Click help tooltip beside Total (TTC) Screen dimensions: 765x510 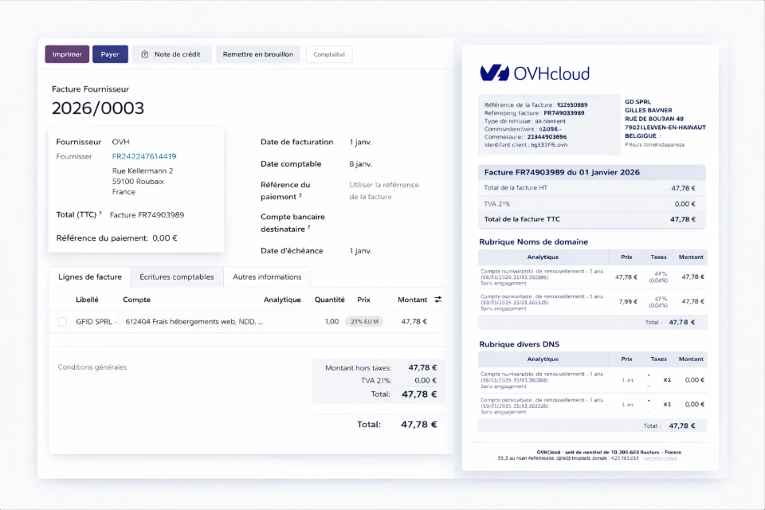pyautogui.click(x=100, y=214)
